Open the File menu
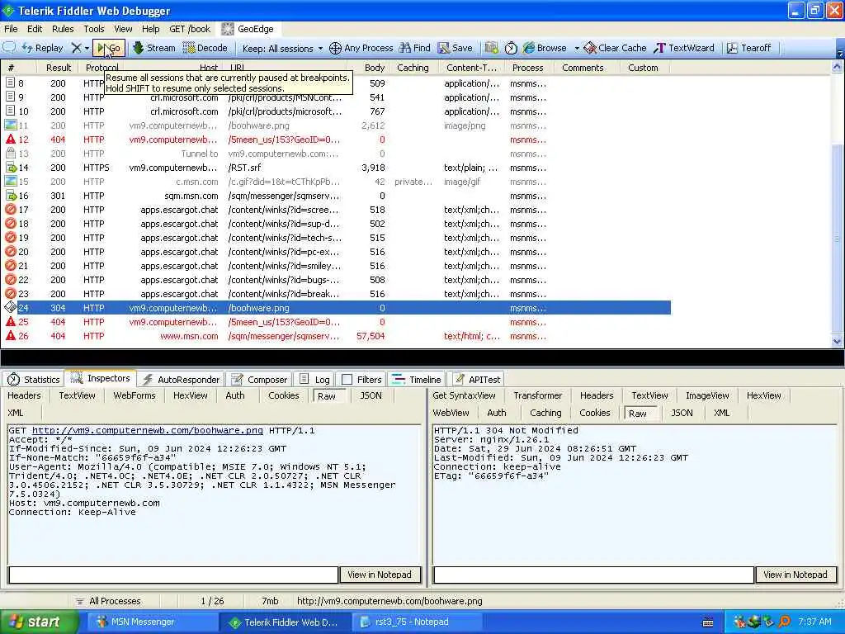Screen dimensions: 845x634 coord(11,29)
